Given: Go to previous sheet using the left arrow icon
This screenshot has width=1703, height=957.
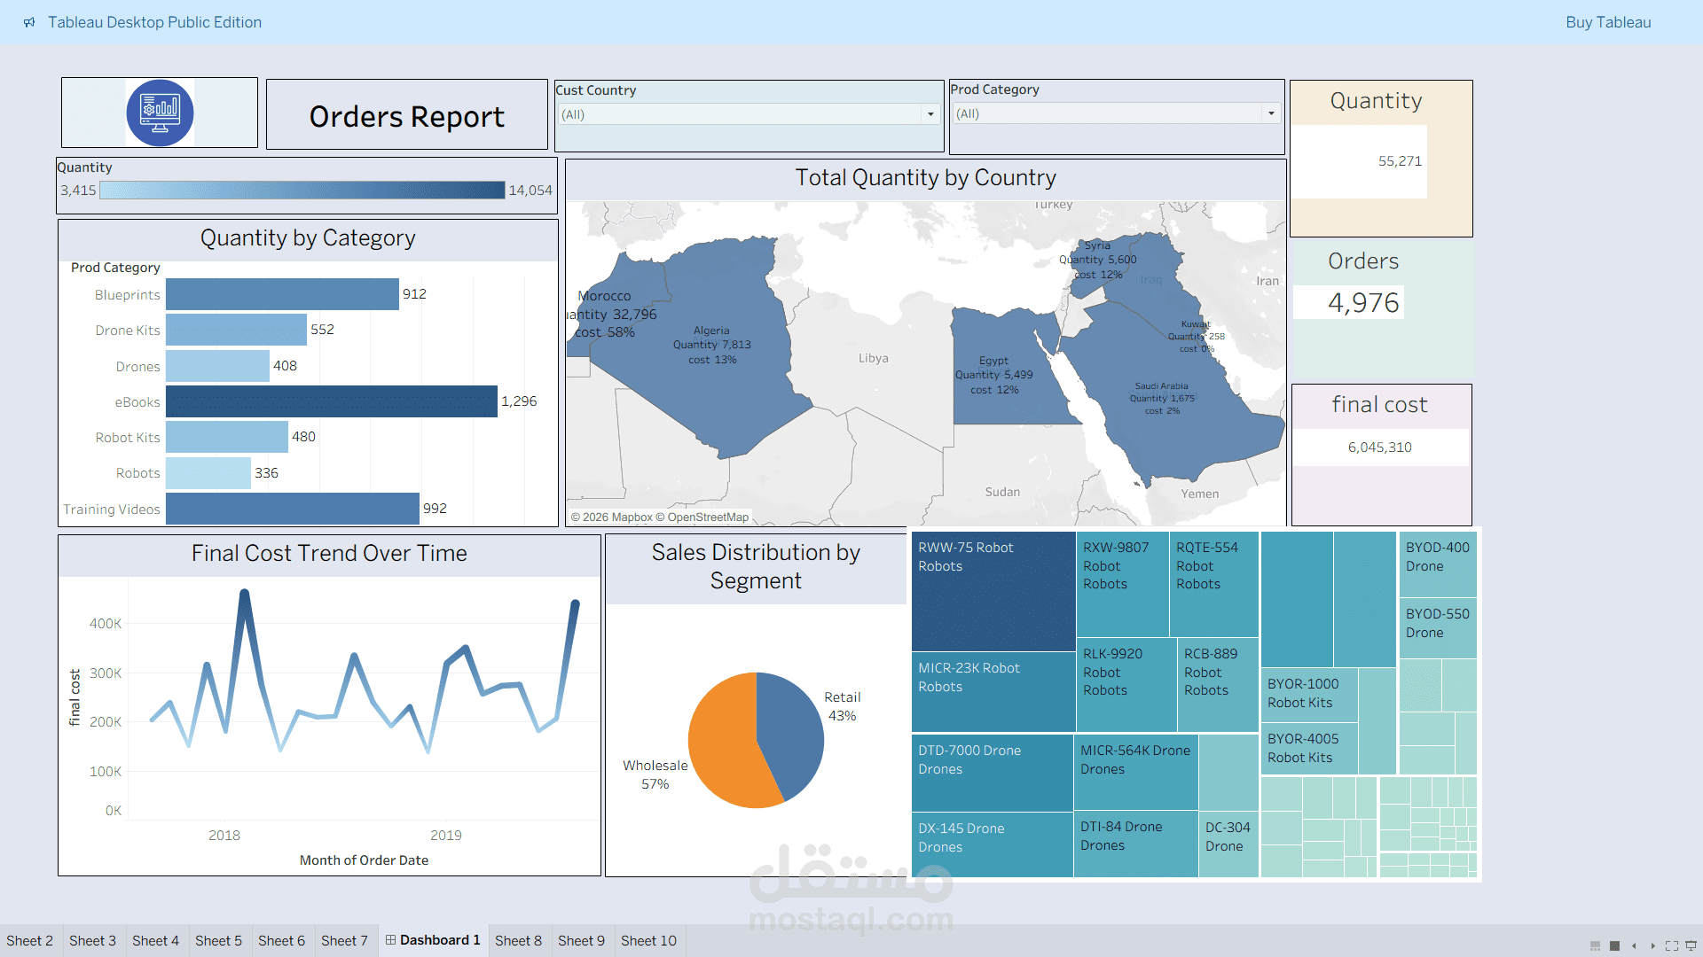Looking at the screenshot, I should point(1635,945).
